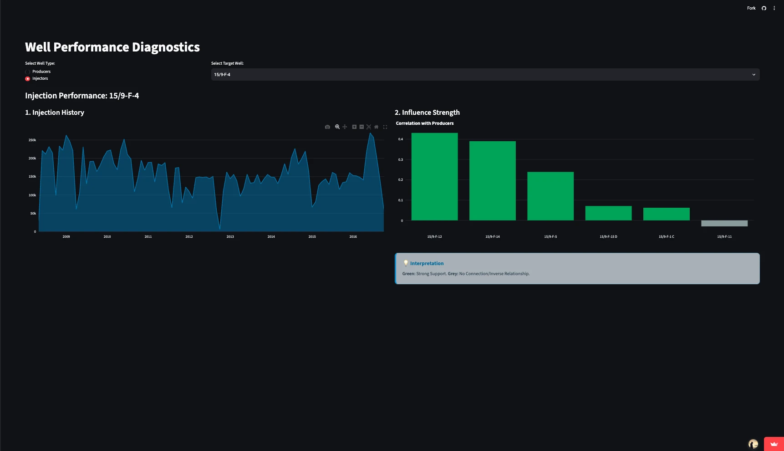This screenshot has width=784, height=451.
Task: Click the Zoom out minus icon
Action: pos(361,127)
